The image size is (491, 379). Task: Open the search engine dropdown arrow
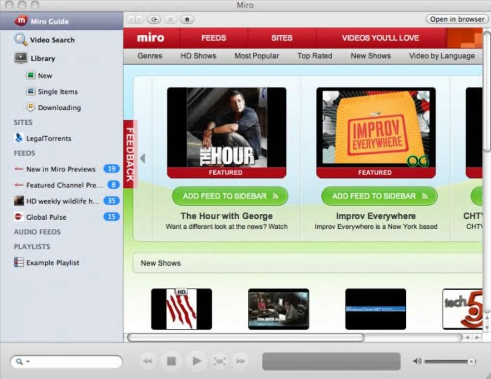pyautogui.click(x=28, y=362)
